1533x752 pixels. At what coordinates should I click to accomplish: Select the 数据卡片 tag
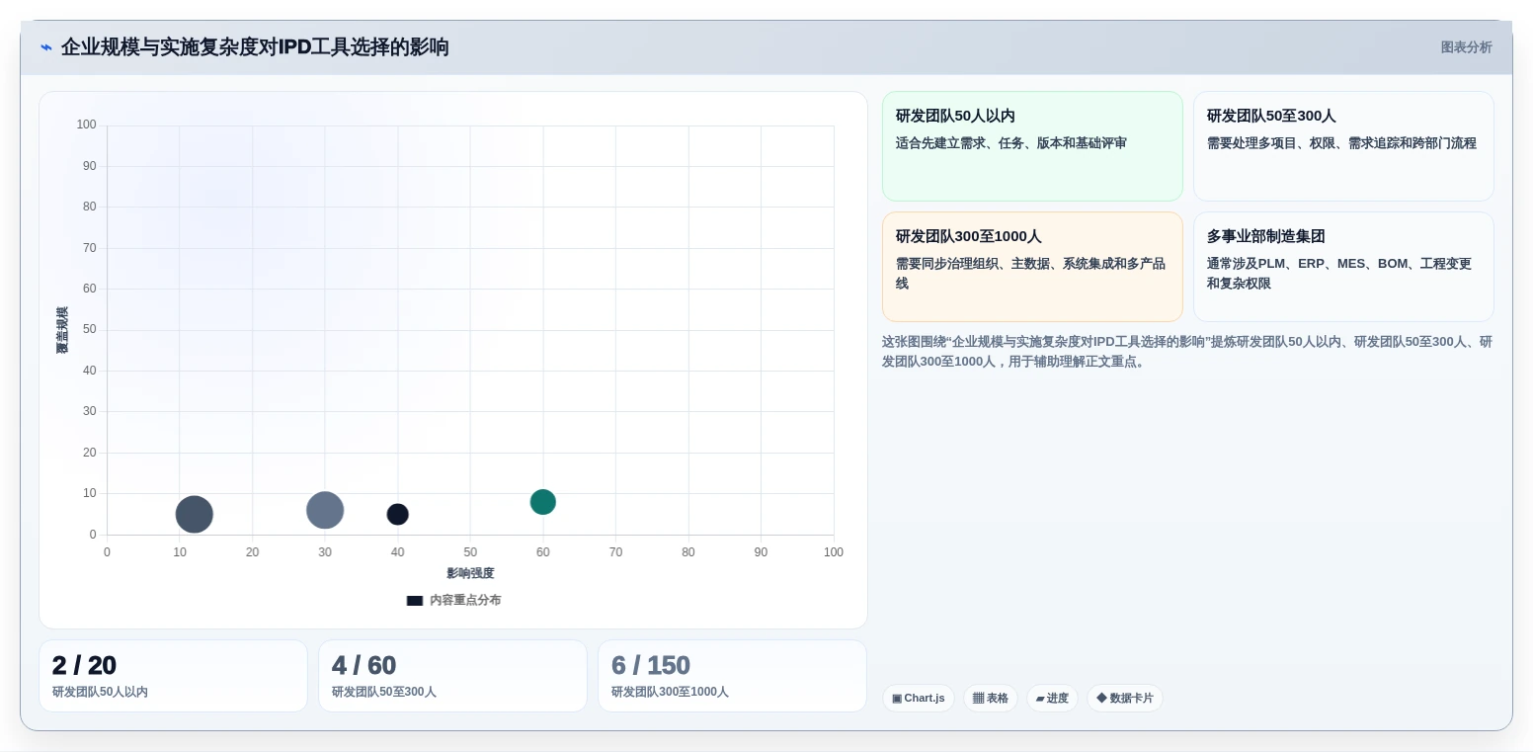pyautogui.click(x=1125, y=699)
